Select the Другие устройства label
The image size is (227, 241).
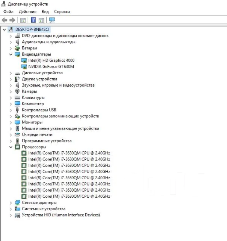(x=39, y=79)
